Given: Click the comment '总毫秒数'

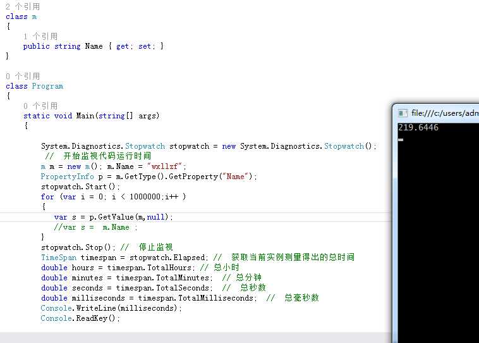Looking at the screenshot, I should pos(301,297).
